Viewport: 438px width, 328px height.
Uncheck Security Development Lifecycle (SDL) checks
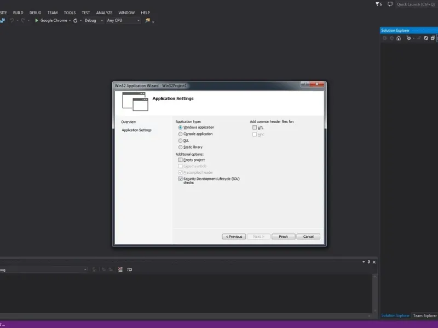(x=181, y=179)
